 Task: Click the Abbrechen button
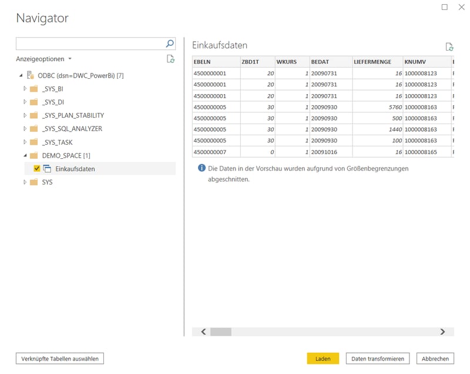(435, 358)
